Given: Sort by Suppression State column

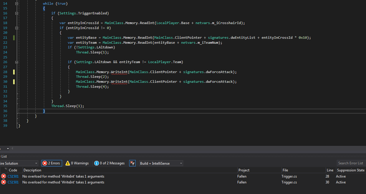Looking at the screenshot, I should (351, 170).
